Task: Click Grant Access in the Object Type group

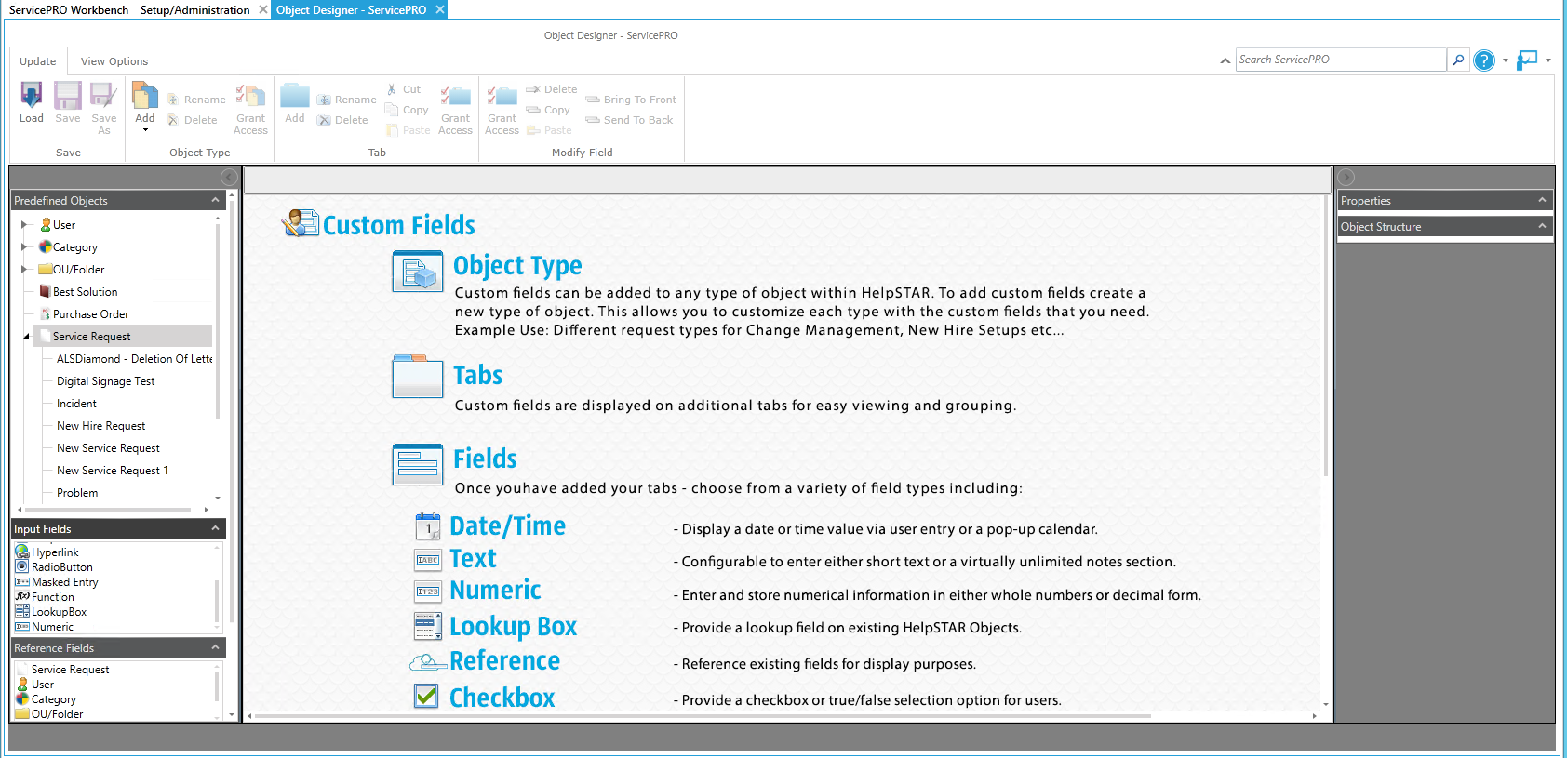Action: click(x=250, y=109)
